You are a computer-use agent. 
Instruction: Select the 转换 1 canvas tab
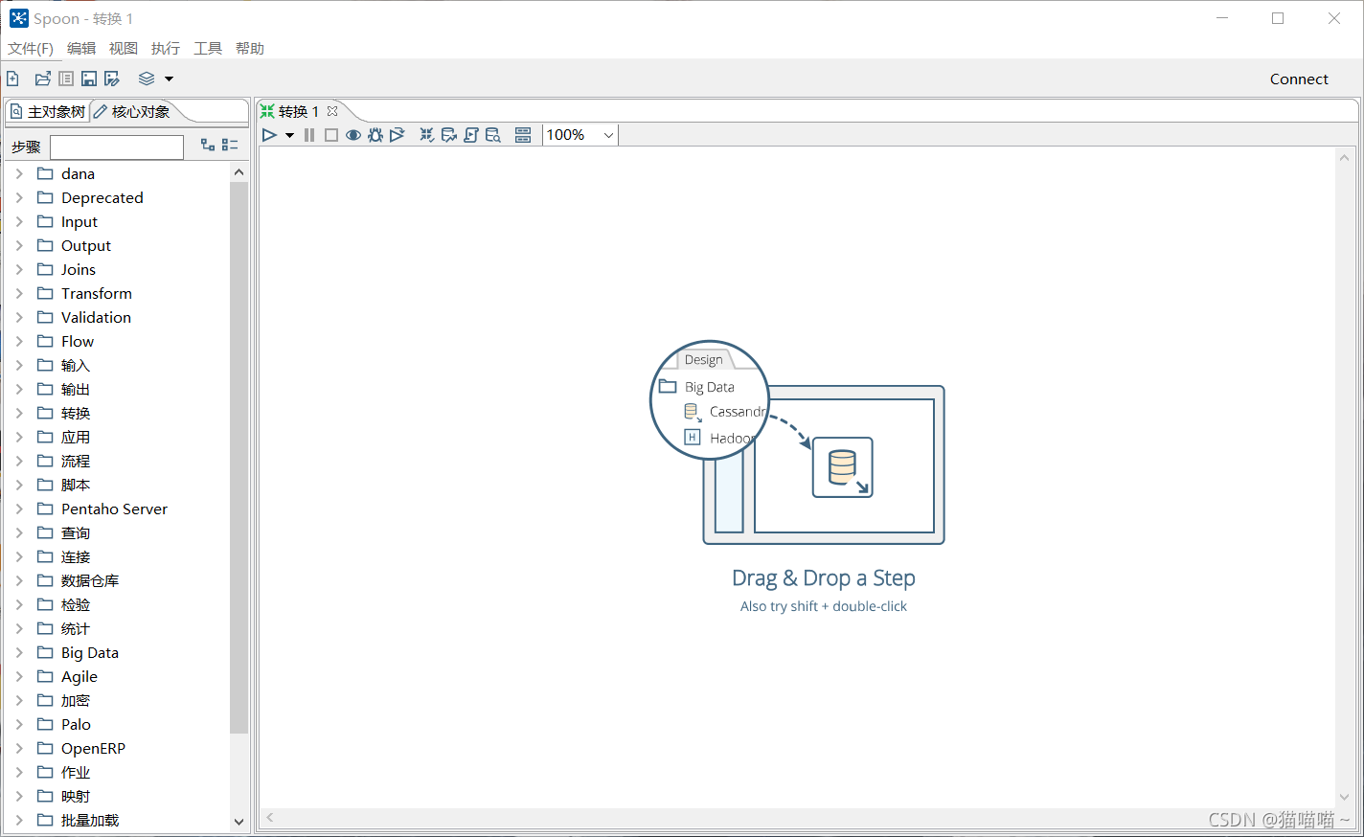click(x=299, y=111)
